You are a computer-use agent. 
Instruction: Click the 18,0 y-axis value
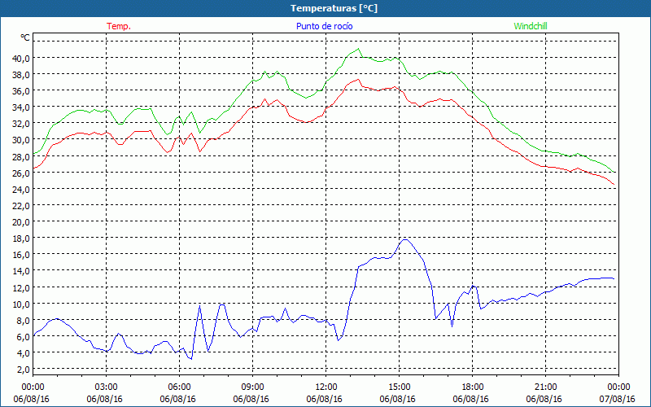point(21,239)
